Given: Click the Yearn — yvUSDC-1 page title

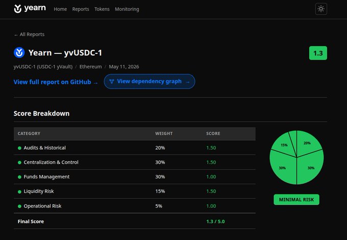Looking at the screenshot, I should point(65,53).
